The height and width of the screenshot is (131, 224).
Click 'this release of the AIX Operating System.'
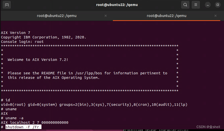[x=54, y=78]
